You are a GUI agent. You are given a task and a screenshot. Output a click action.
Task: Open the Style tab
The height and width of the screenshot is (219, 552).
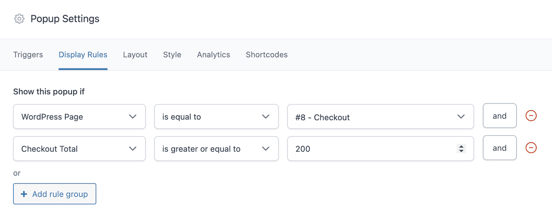(x=172, y=55)
